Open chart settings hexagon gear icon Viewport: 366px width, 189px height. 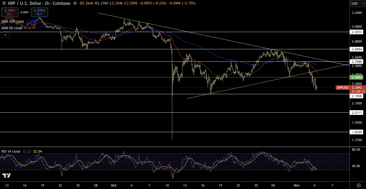(x=359, y=185)
